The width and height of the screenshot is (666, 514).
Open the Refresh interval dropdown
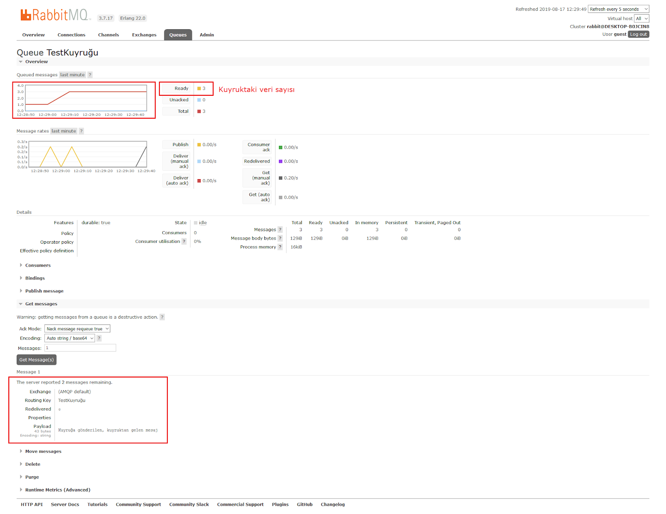coord(619,9)
